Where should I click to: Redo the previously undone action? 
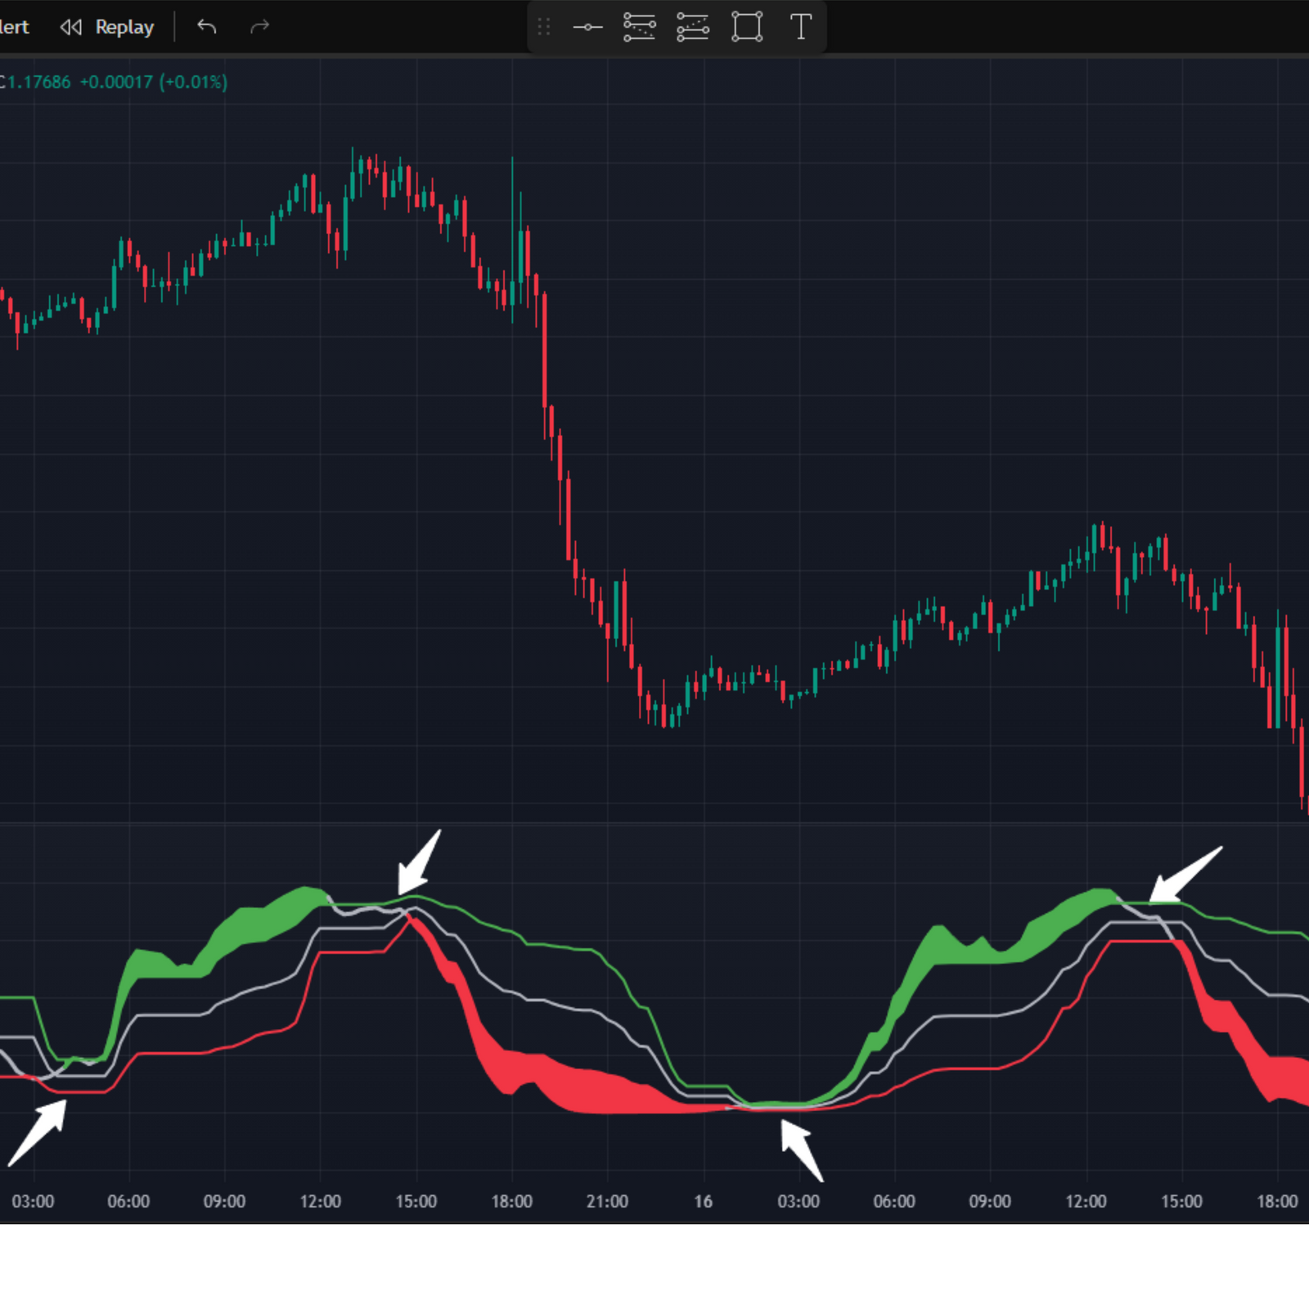click(x=259, y=27)
